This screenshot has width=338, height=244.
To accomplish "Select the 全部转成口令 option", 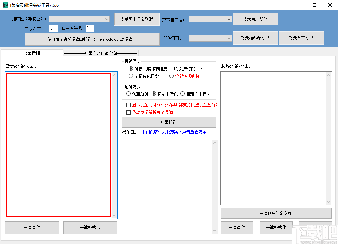I will pyautogui.click(x=131, y=75).
